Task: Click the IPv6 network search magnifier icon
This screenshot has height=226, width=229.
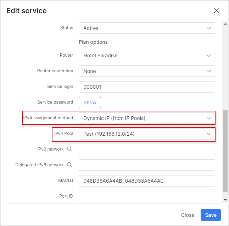Action: 69,149
